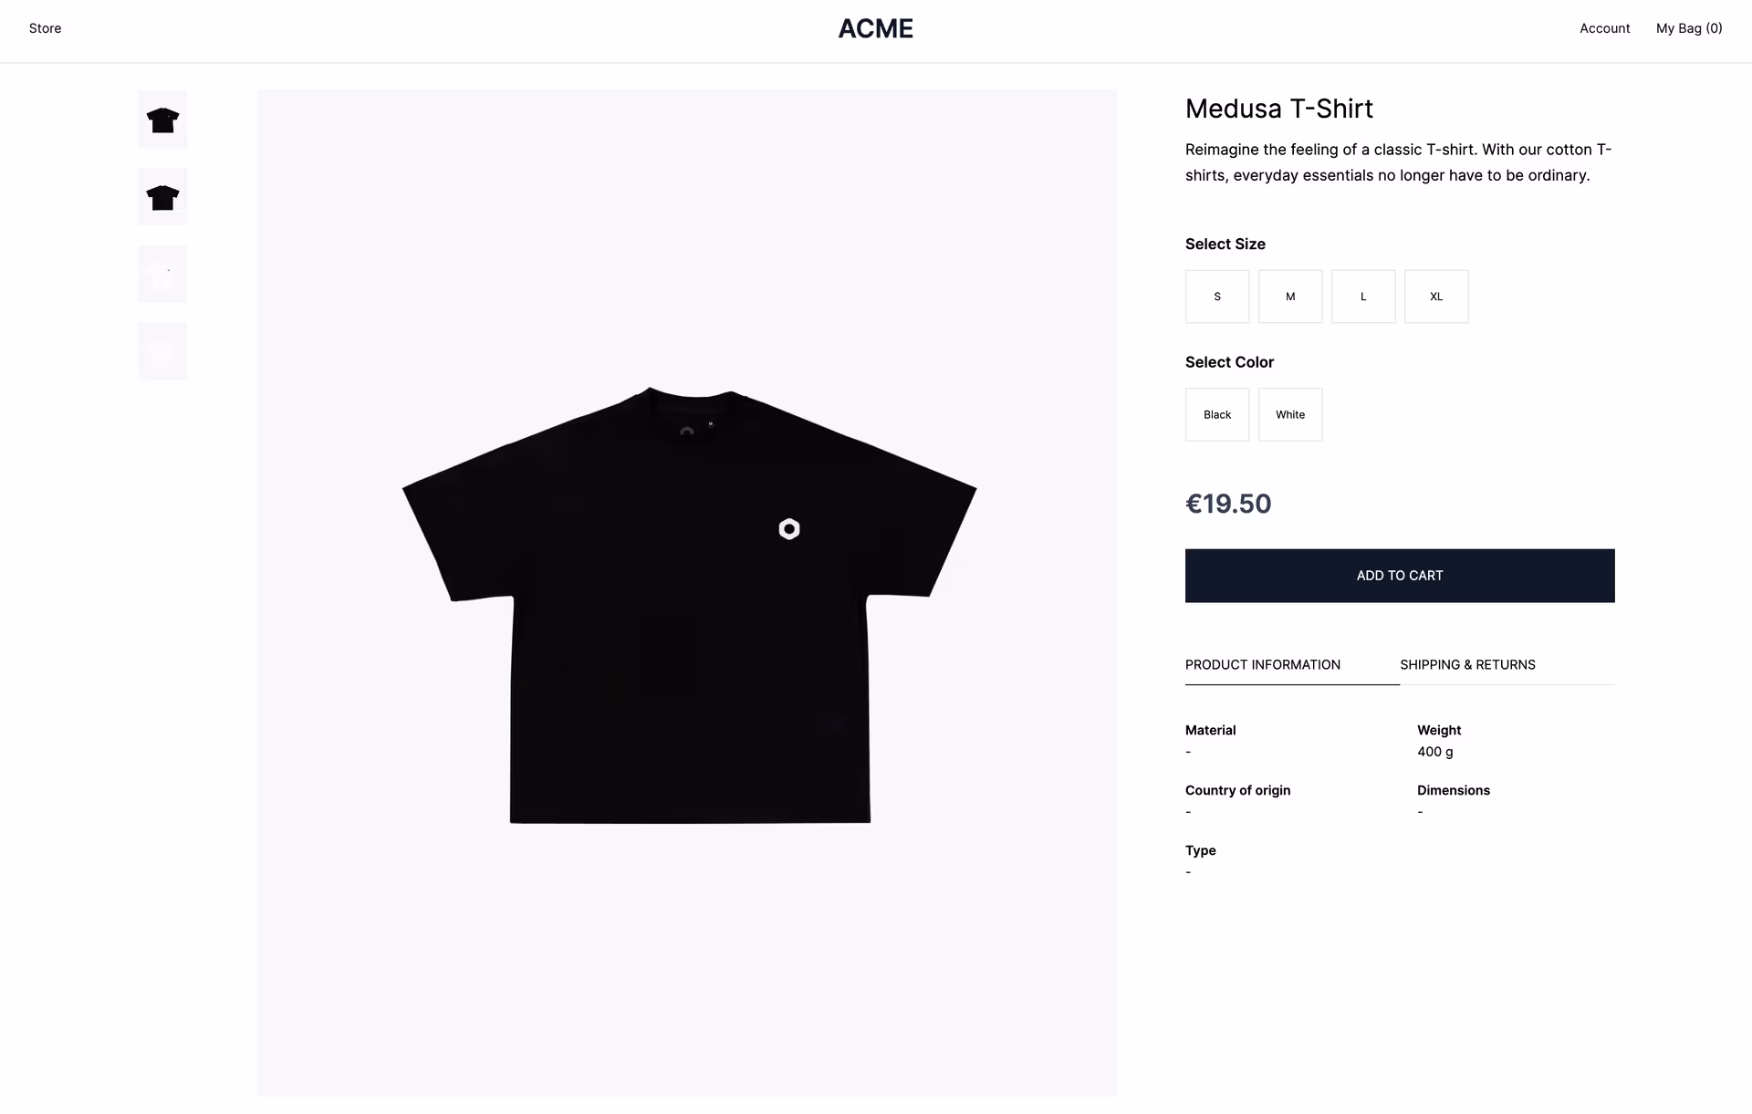Click the Add to Cart button
1752x1114 pixels.
coord(1400,576)
